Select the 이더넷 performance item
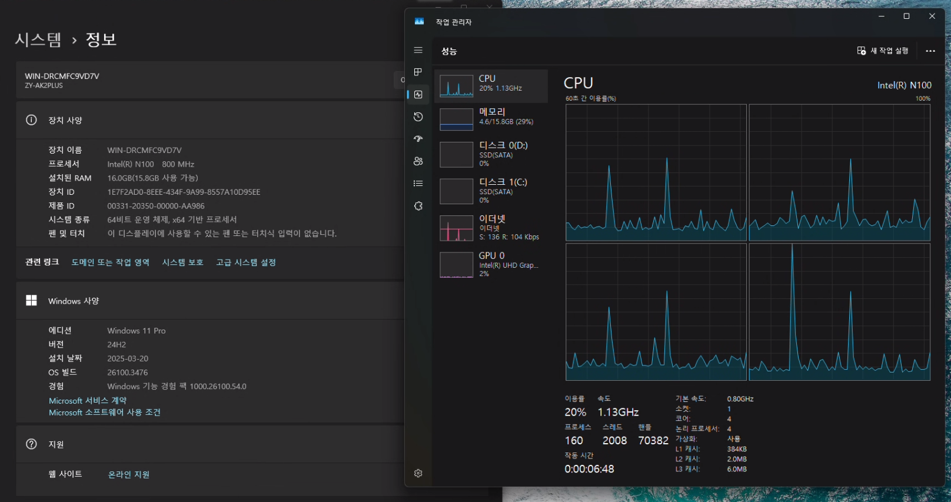 pyautogui.click(x=491, y=228)
